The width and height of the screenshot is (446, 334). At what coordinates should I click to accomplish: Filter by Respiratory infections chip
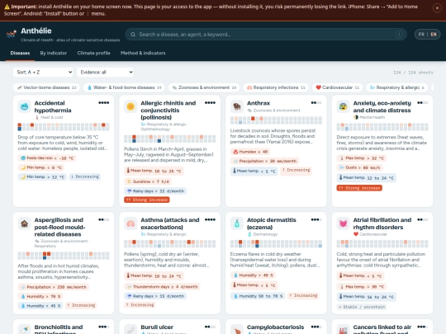coord(276,87)
